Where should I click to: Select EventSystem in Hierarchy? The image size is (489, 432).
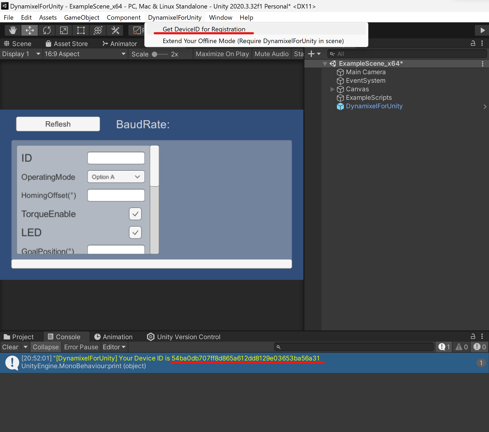[365, 81]
